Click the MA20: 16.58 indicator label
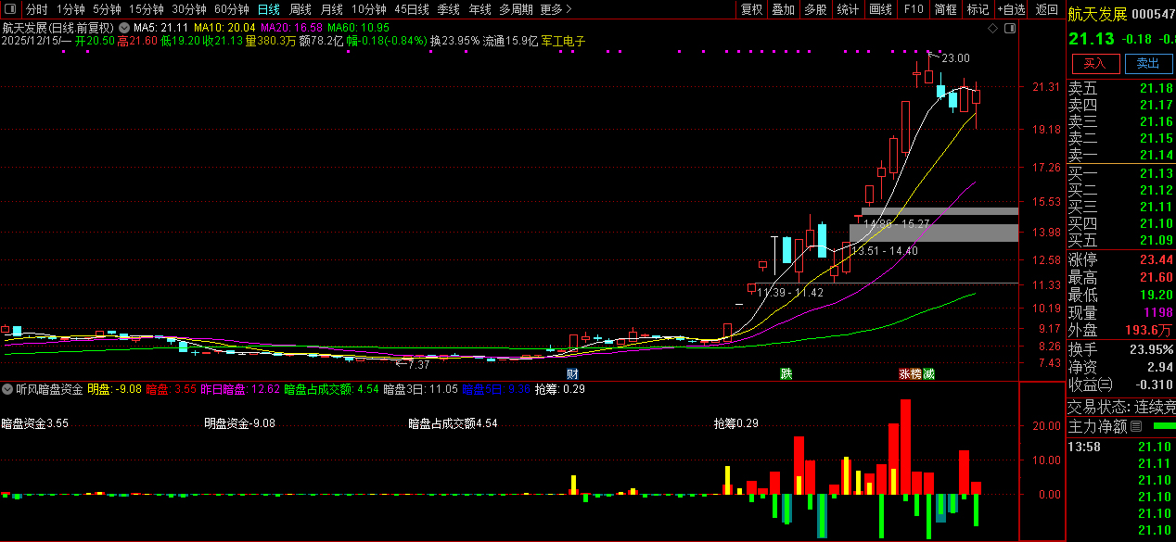This screenshot has width=1176, height=542. 291,28
